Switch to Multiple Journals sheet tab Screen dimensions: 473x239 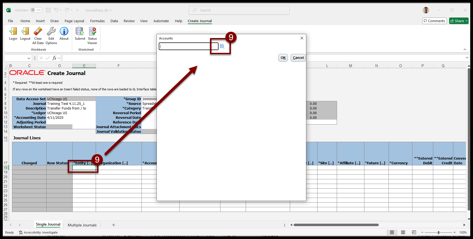pos(82,225)
